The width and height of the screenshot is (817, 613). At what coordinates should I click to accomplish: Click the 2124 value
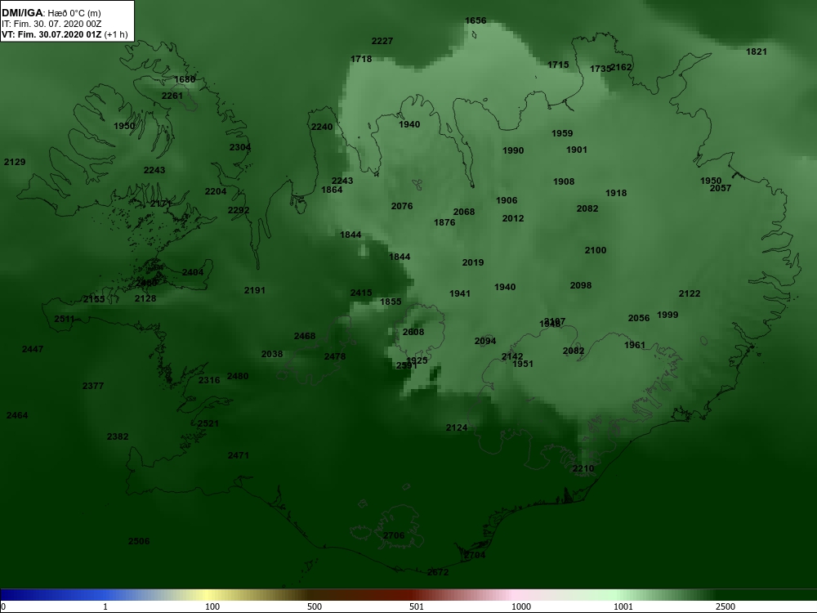(x=457, y=428)
